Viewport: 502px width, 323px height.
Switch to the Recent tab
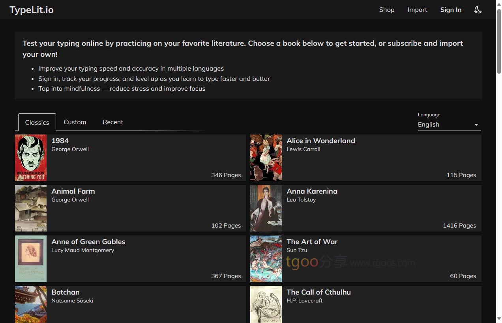click(x=113, y=122)
